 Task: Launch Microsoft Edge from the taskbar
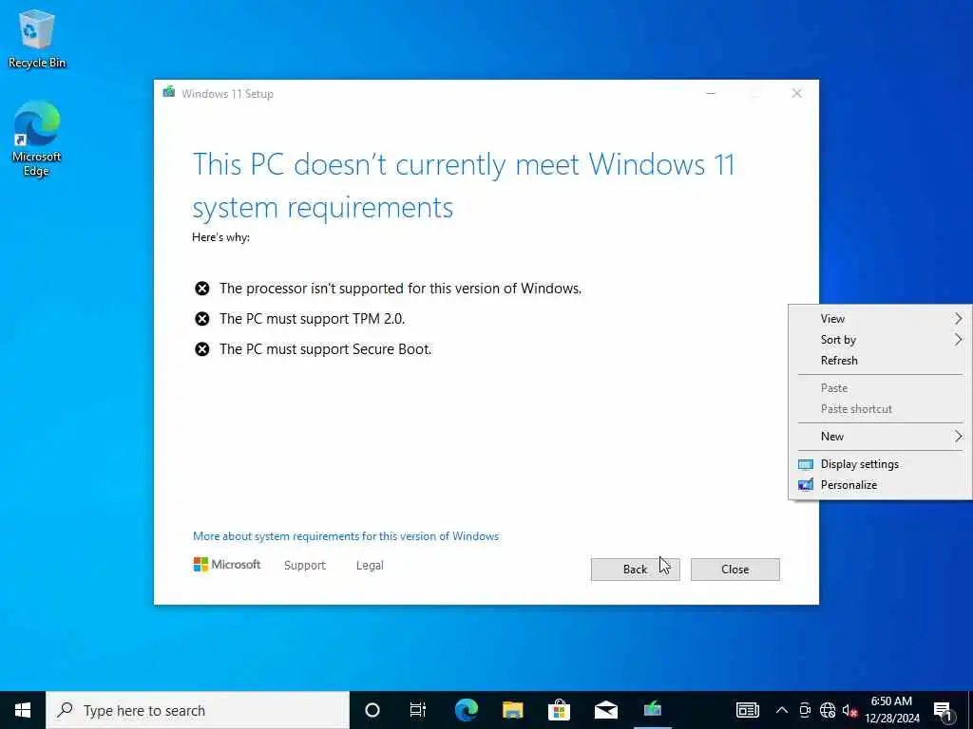[466, 710]
